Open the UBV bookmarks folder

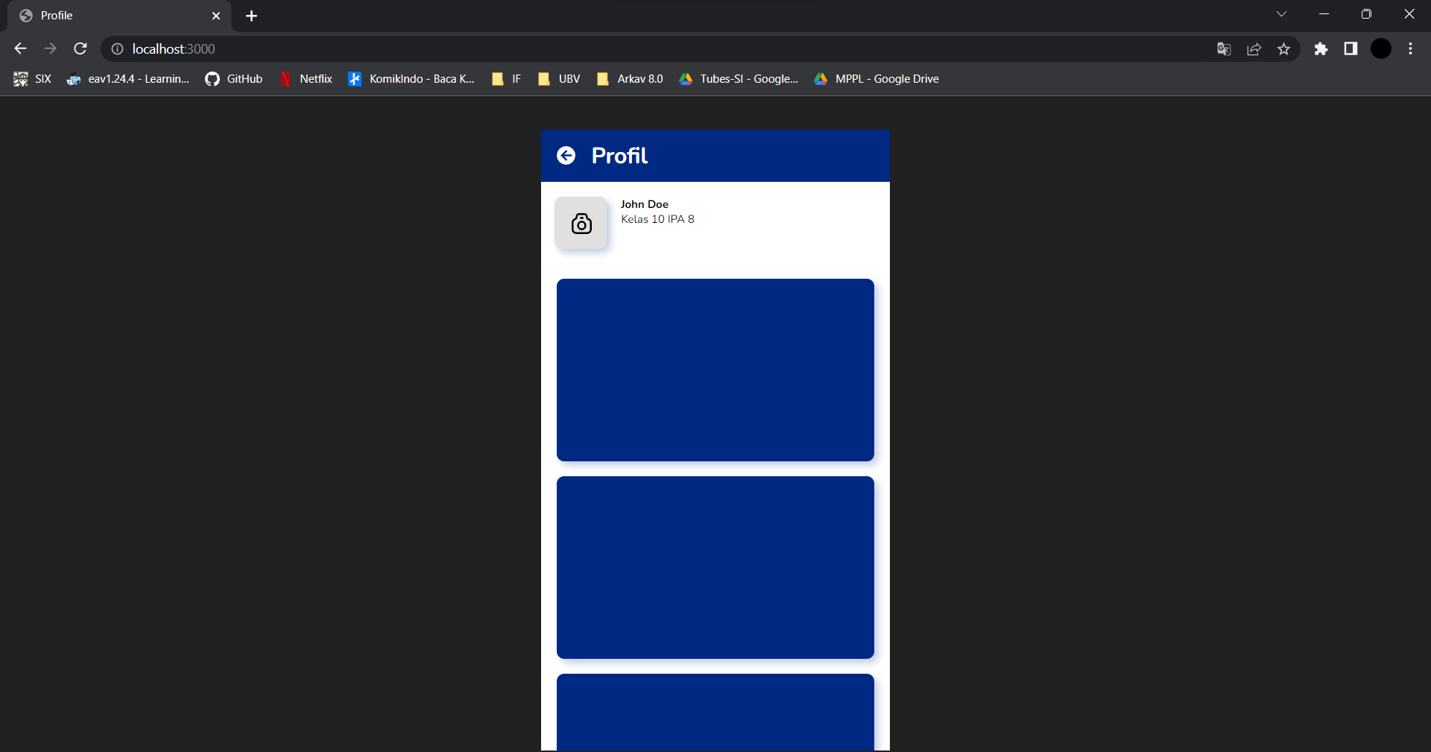(x=558, y=79)
